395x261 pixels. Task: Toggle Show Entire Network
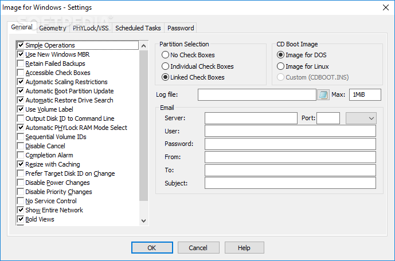click(x=21, y=210)
